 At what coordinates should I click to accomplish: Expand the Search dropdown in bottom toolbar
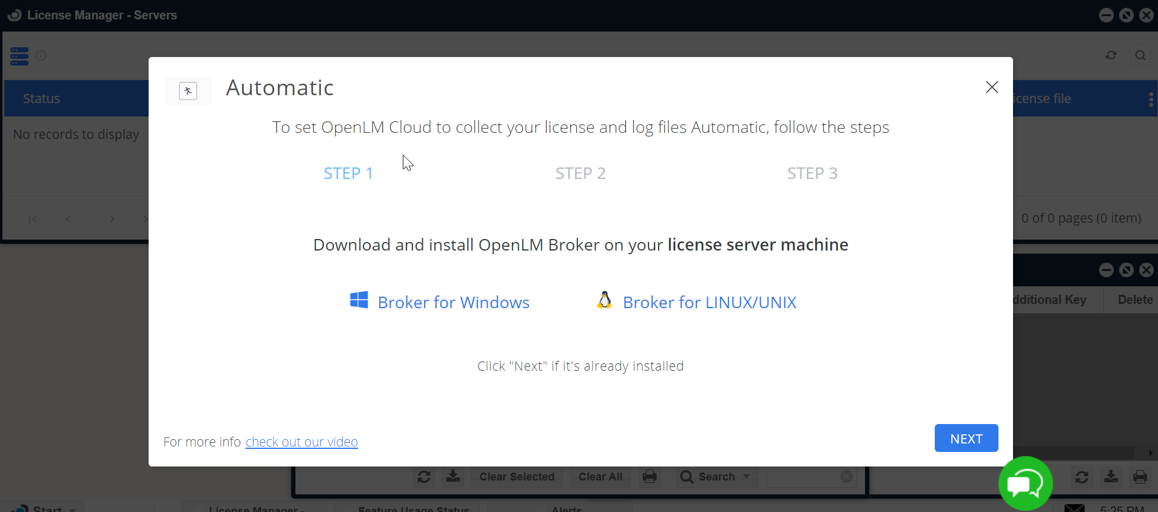(x=746, y=477)
